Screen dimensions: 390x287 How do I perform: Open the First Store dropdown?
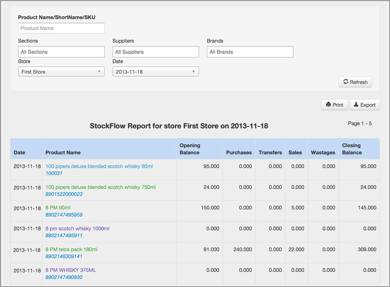pos(61,72)
